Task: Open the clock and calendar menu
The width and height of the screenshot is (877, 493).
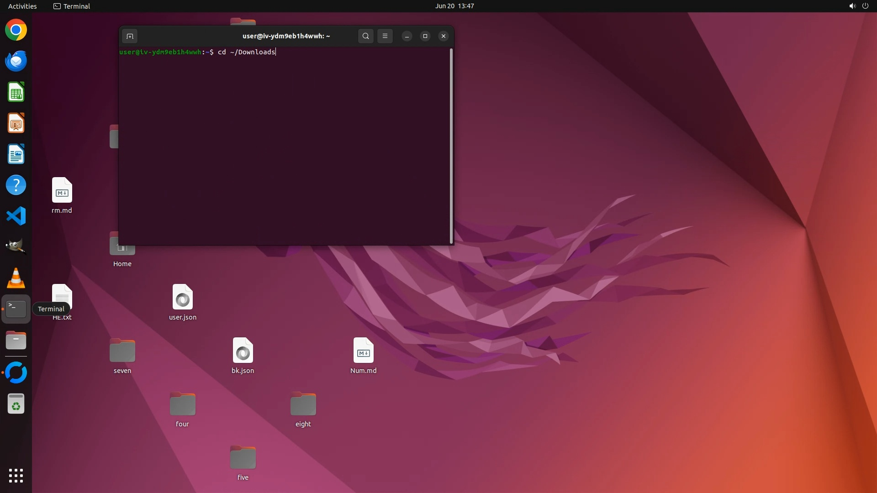Action: click(454, 6)
